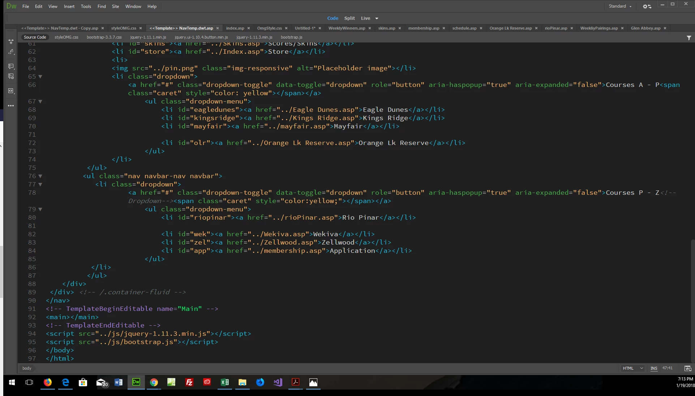The image size is (695, 396).
Task: Open Dreamweaver in the Windows taskbar
Action: (x=136, y=382)
